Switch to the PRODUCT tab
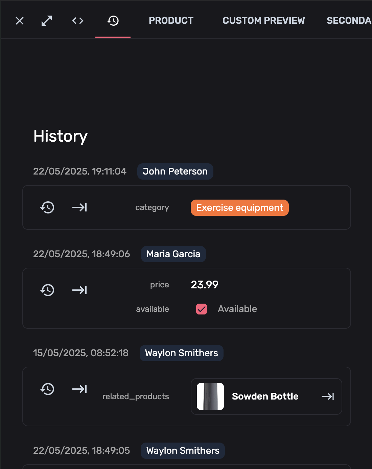 171,21
